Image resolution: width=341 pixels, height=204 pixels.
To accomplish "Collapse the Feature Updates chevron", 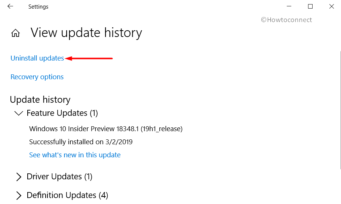I will point(18,113).
